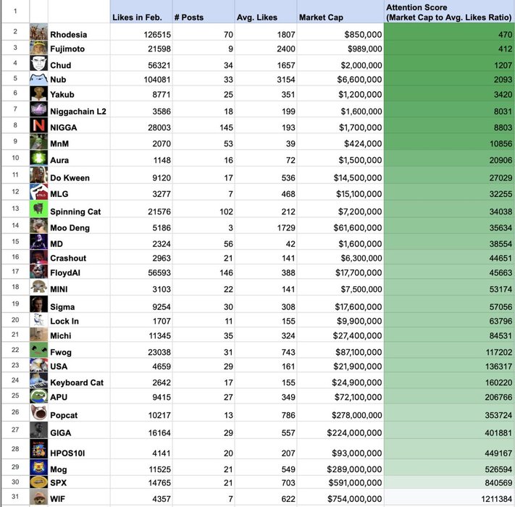This screenshot has height=507, width=515.
Task: Select the Fwog green frog icon
Action: click(38, 351)
